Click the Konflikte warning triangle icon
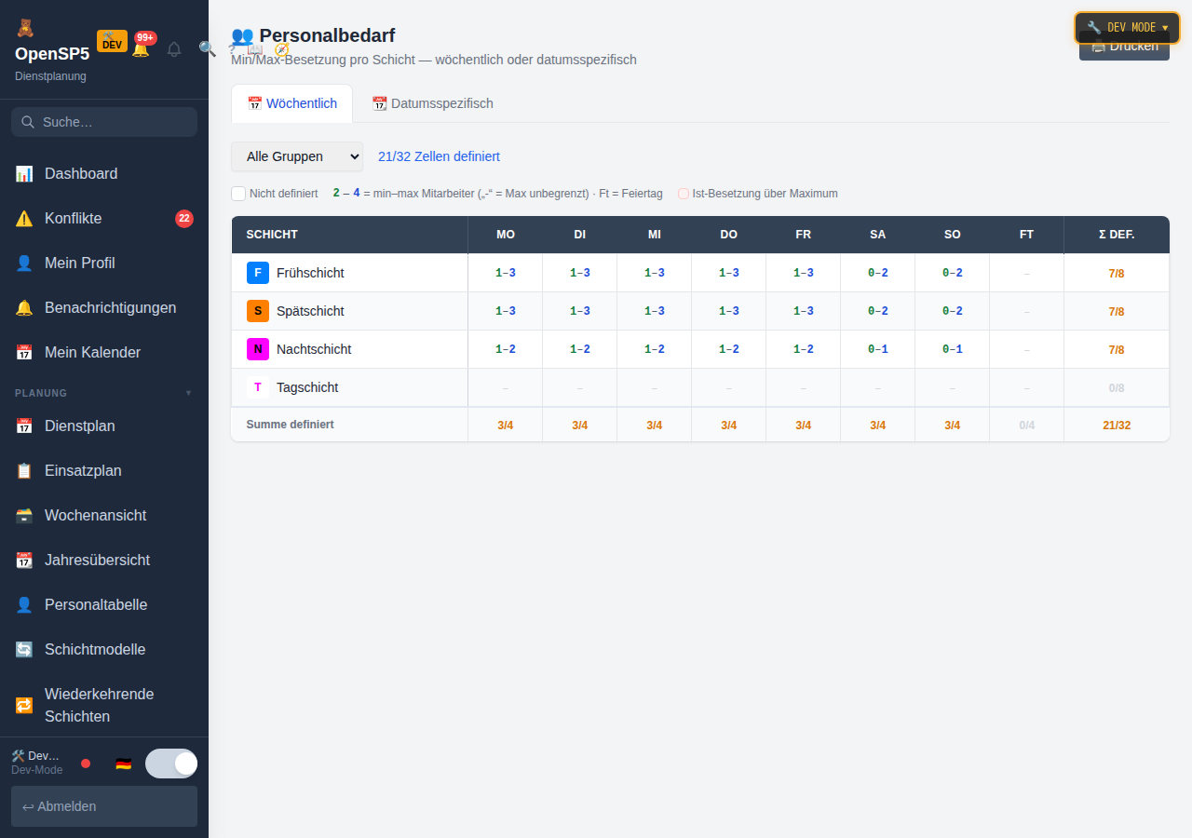Viewport: 1192px width, 838px height. point(24,218)
